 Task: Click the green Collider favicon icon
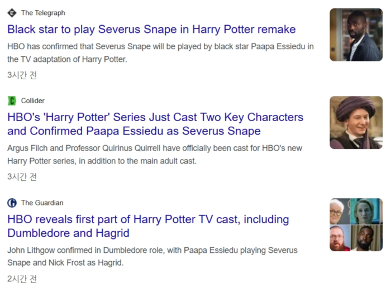click(12, 100)
